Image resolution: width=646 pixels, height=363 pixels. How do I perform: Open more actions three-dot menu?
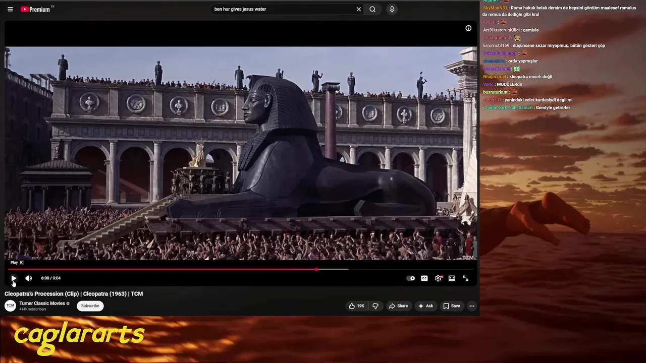pyautogui.click(x=472, y=306)
